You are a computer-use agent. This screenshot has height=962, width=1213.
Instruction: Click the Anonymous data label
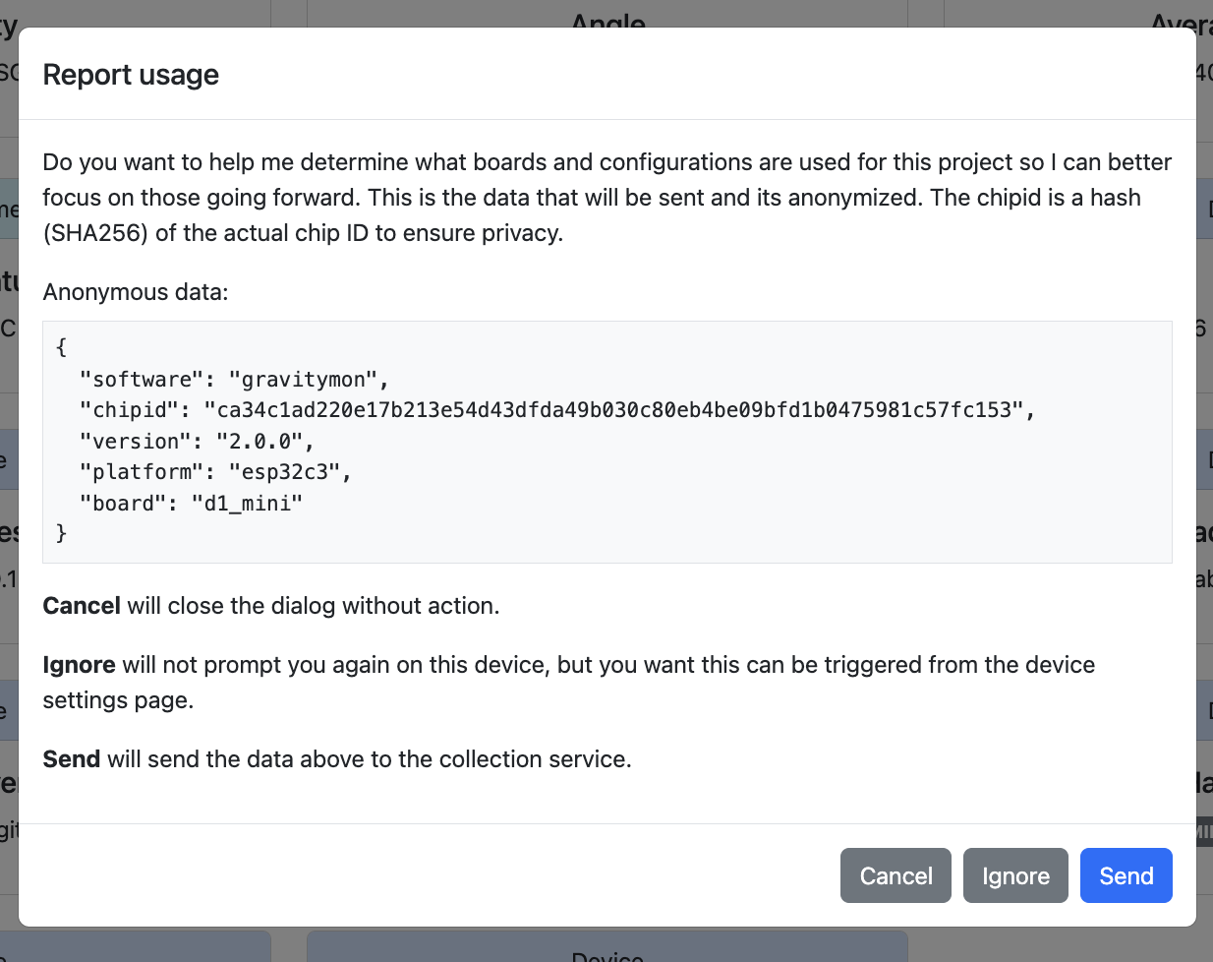(136, 292)
